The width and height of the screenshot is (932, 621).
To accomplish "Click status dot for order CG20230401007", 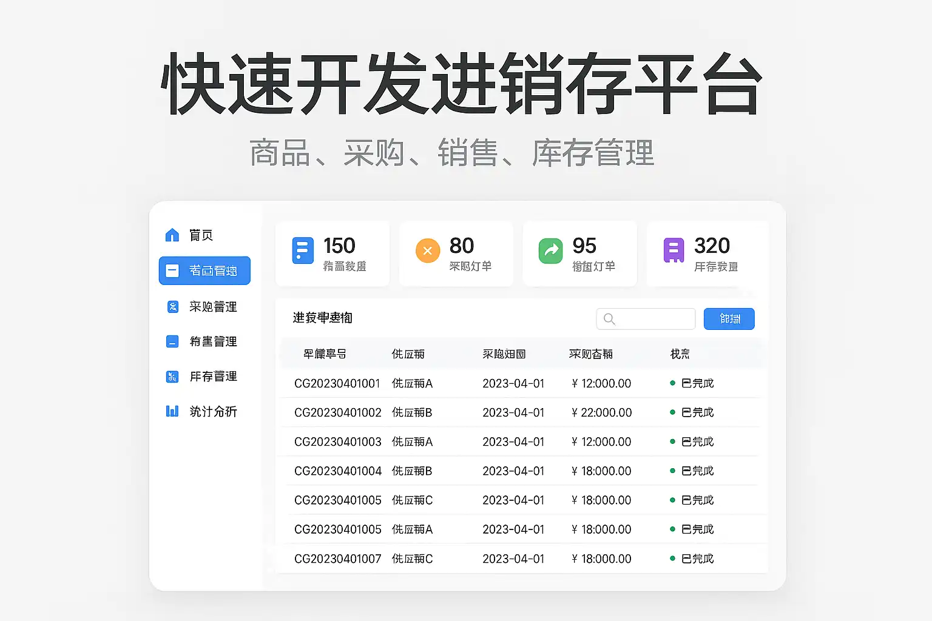I will 672,559.
